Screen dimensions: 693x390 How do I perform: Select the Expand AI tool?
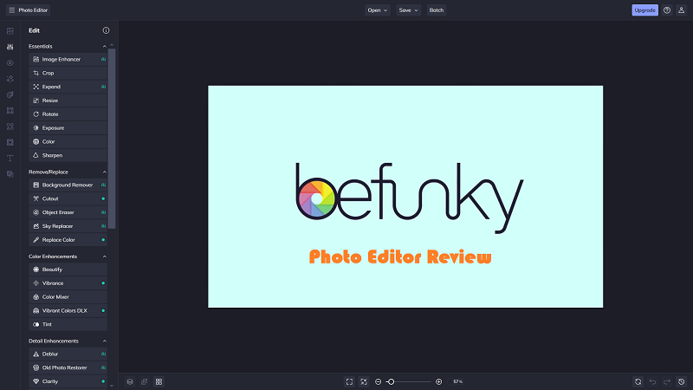click(x=68, y=87)
